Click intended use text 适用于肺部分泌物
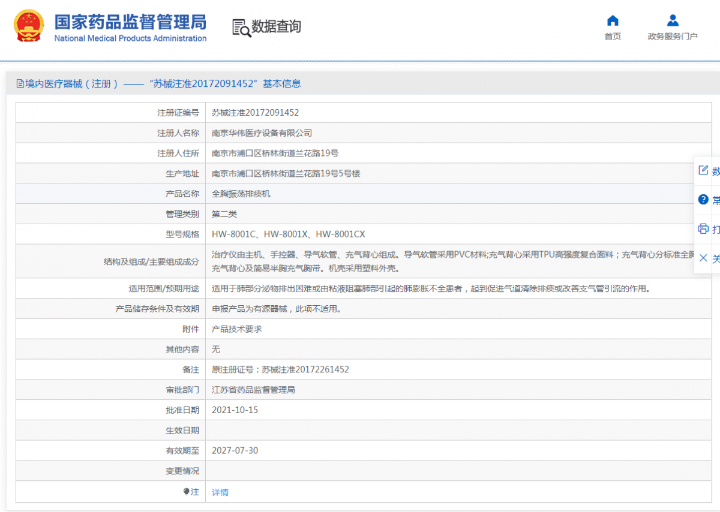Image resolution: width=720 pixels, height=512 pixels. pos(431,288)
